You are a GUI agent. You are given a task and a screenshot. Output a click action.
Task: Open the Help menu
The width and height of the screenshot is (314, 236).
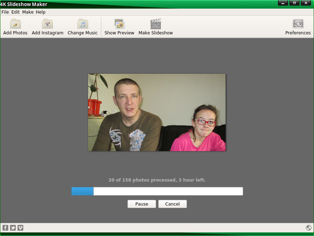tap(41, 12)
